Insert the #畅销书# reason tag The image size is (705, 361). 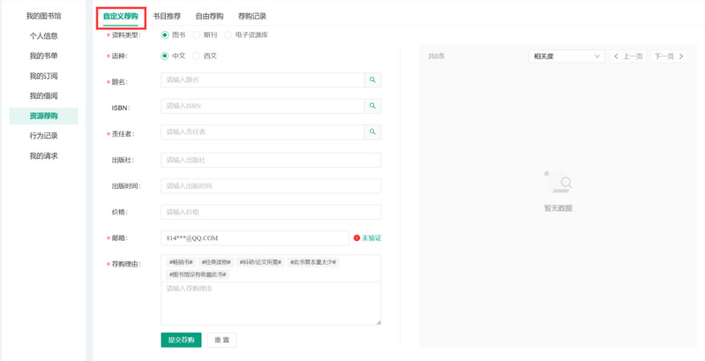pyautogui.click(x=180, y=262)
